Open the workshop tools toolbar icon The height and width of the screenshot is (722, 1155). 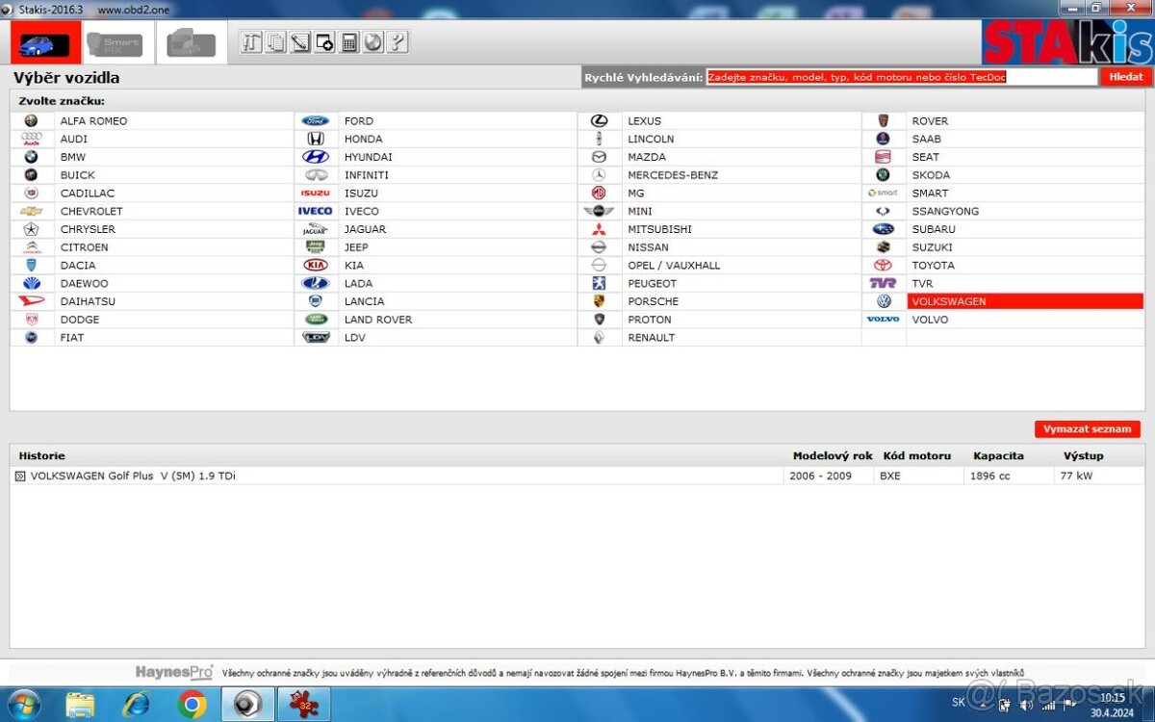[251, 42]
